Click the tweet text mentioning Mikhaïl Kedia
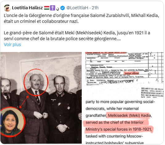The height and width of the screenshot is (145, 165). 81,19
